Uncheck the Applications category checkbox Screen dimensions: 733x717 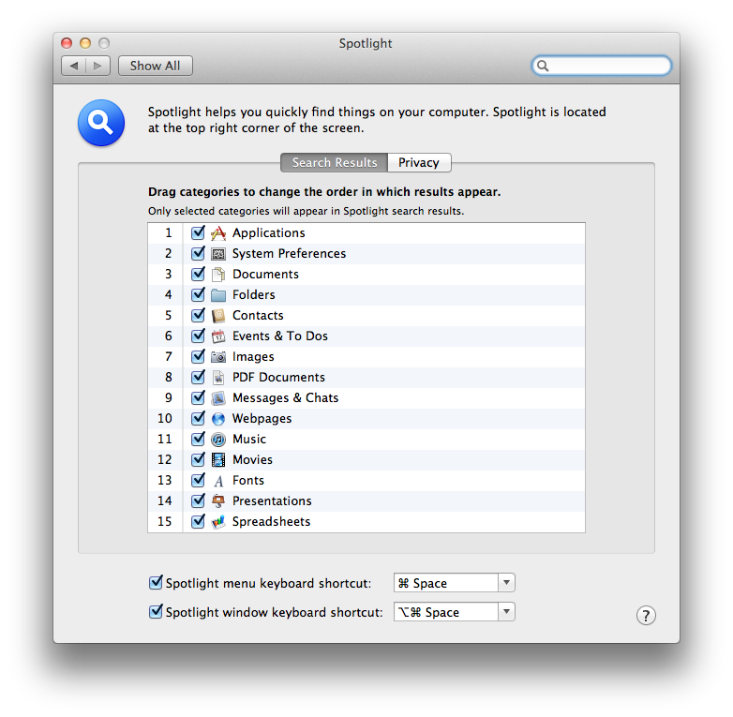(x=198, y=232)
